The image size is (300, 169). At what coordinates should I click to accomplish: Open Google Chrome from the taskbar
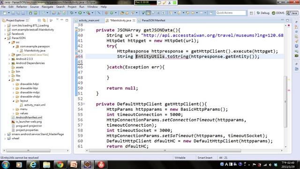point(60,165)
